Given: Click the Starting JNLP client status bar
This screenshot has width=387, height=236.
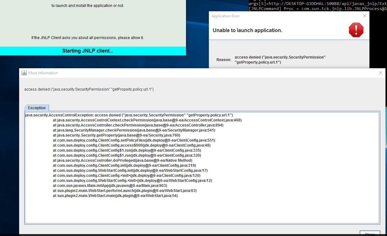Looking at the screenshot, I should coord(88,51).
